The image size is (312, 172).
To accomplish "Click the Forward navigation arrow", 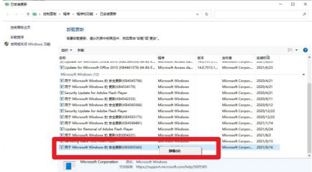I will (x=16, y=14).
